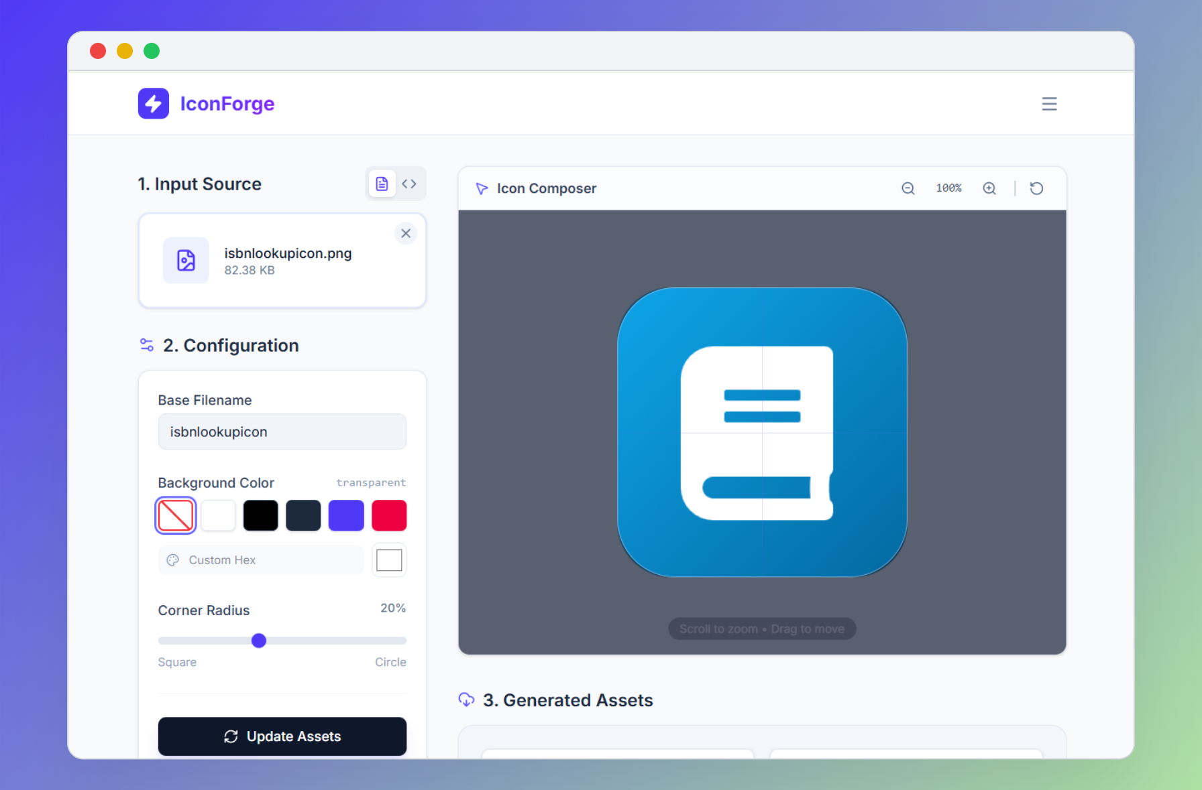Reset the Icon Composer view with the rotate icon
Screen dimensions: 1202x790
click(1036, 188)
